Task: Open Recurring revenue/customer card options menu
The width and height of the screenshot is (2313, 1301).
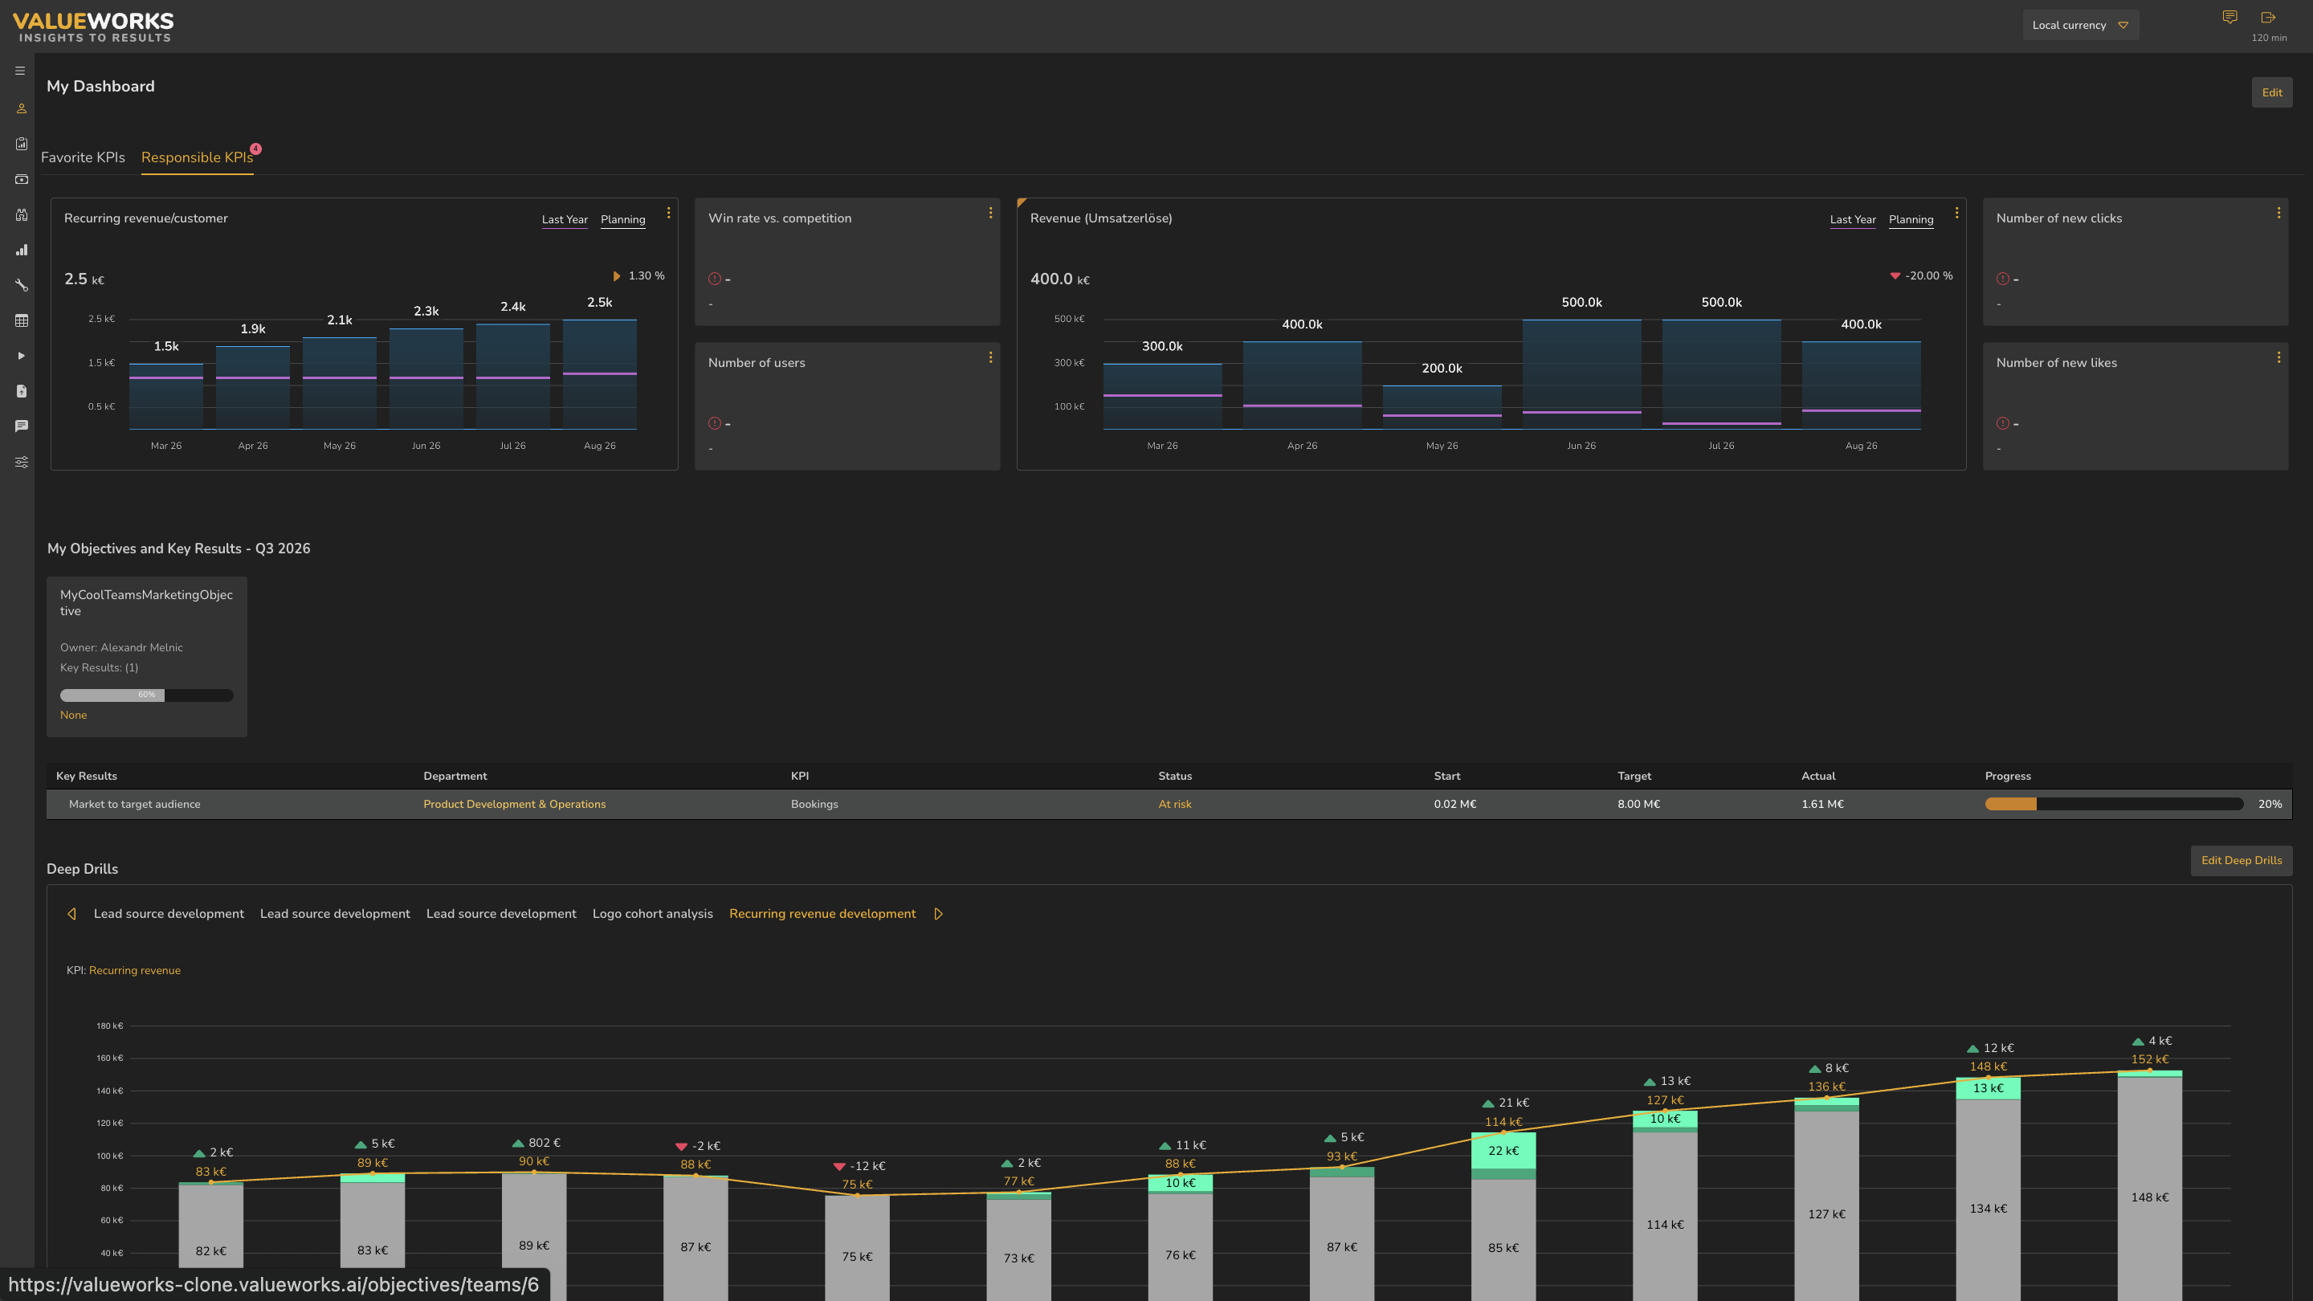Action: pos(668,213)
